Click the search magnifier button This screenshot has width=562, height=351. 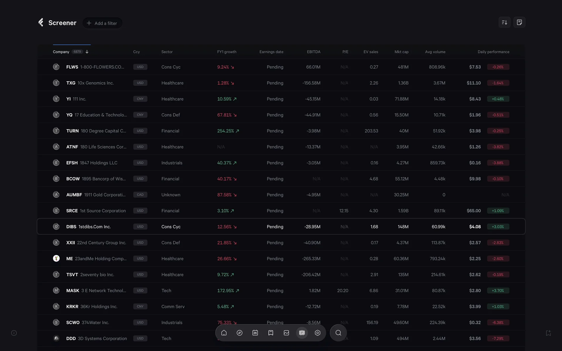click(x=338, y=333)
